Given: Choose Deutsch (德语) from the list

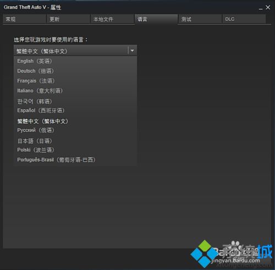Looking at the screenshot, I should 75,71.
